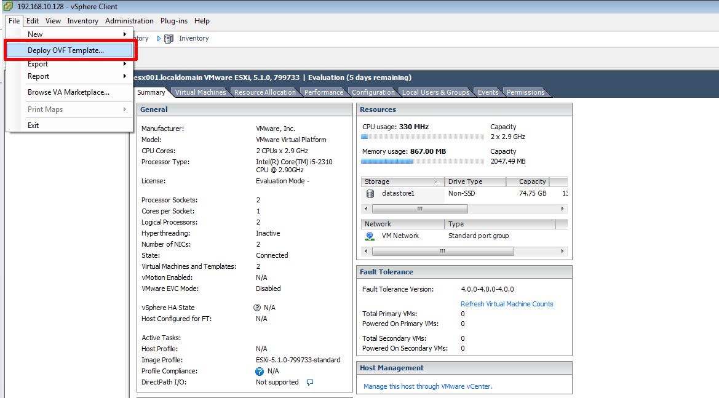
Task: Open the Export submenu
Action: [70, 64]
